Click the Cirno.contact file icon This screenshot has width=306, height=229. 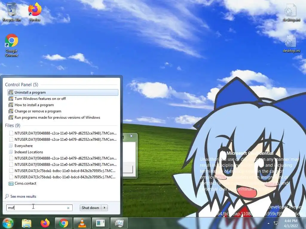coord(11,183)
